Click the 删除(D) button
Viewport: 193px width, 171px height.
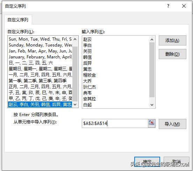172,54
